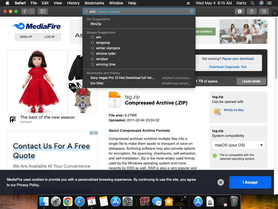Show the tab overview
Image resolution: width=278 pixels, height=209 pixels.
point(264,11)
